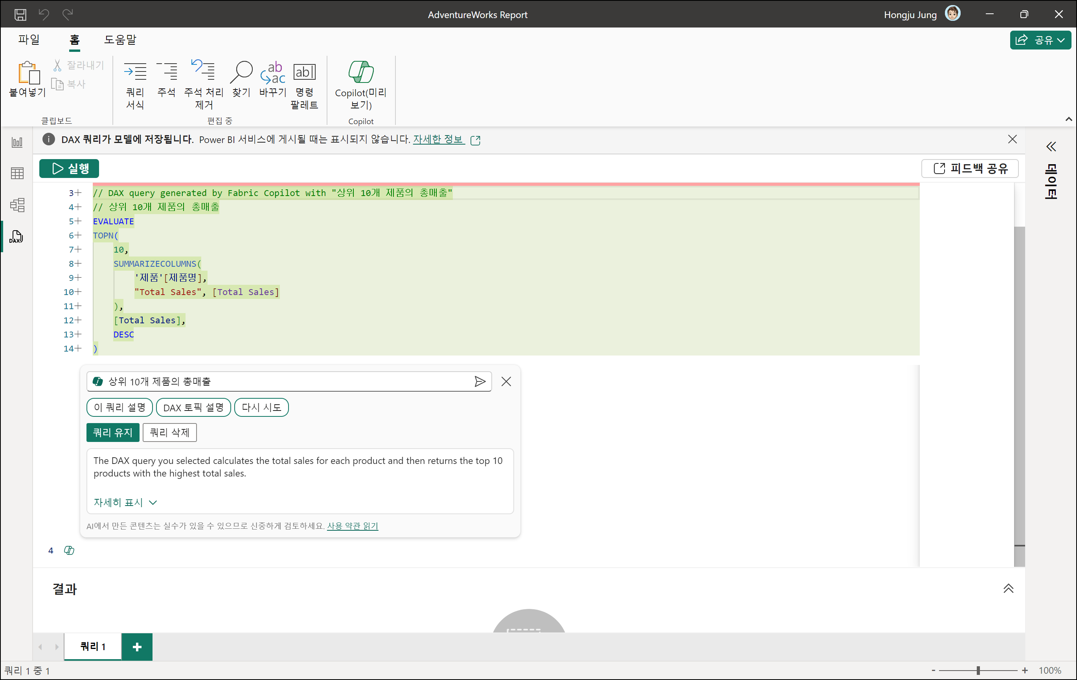
Task: Open the 공유 share dropdown
Action: (x=1040, y=40)
